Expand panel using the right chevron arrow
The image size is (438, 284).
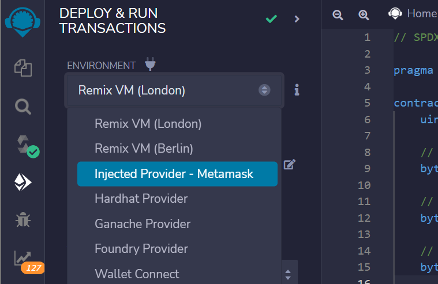[297, 19]
